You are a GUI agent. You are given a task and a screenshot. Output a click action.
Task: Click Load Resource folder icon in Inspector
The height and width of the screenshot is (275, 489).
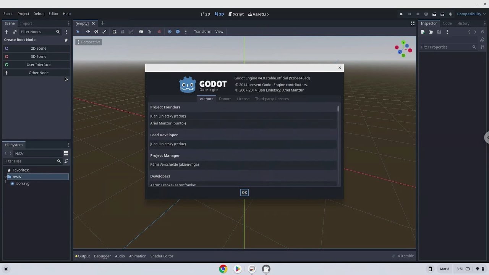[431, 32]
